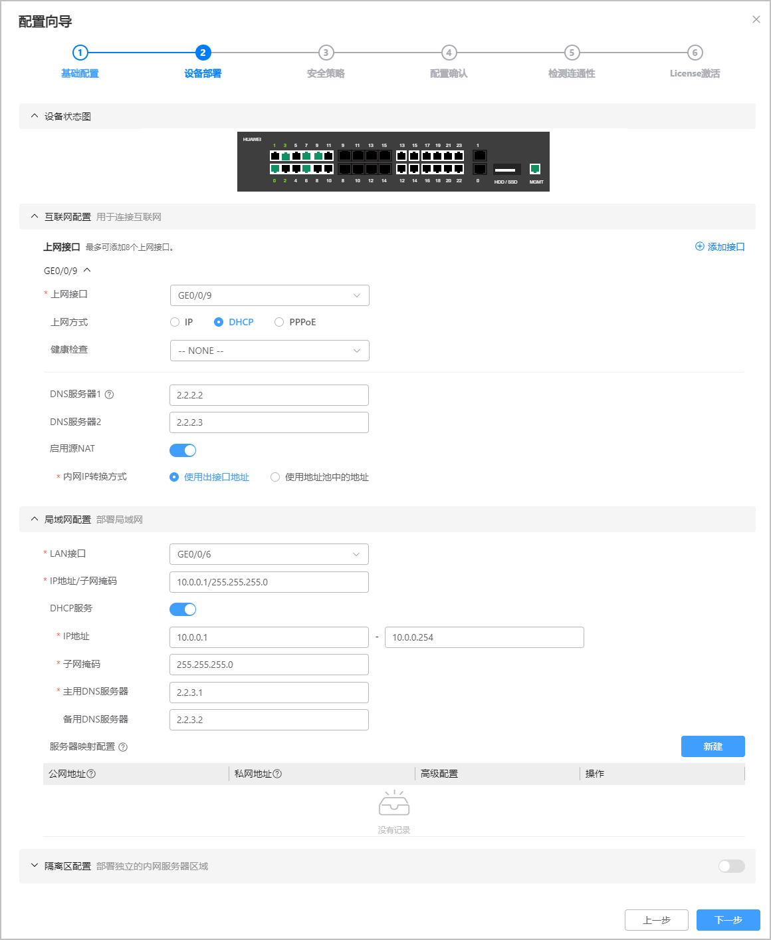Select port 19 on the device diagram
This screenshot has height=940, width=771.
pyautogui.click(x=437, y=156)
